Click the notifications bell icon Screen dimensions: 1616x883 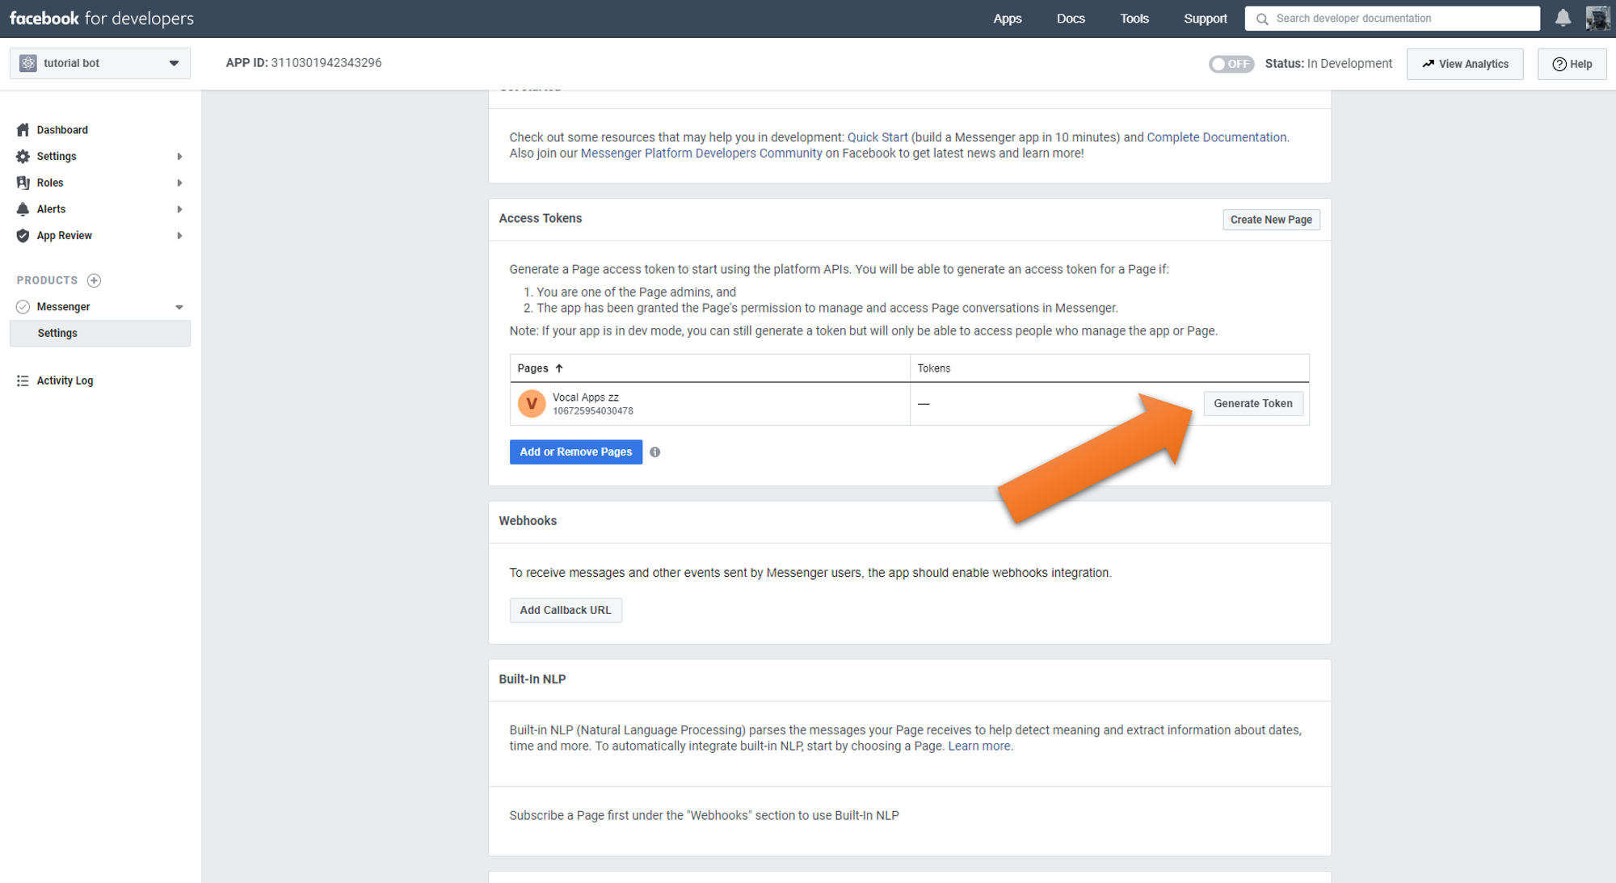click(1563, 18)
